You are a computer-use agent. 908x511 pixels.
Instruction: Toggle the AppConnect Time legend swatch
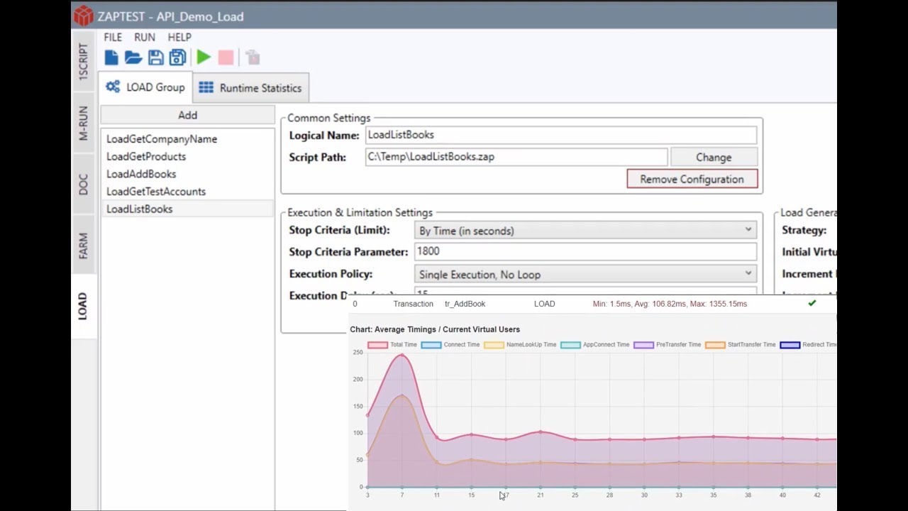point(570,345)
